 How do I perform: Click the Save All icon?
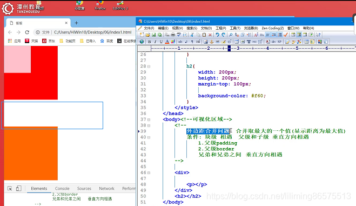coord(159,35)
